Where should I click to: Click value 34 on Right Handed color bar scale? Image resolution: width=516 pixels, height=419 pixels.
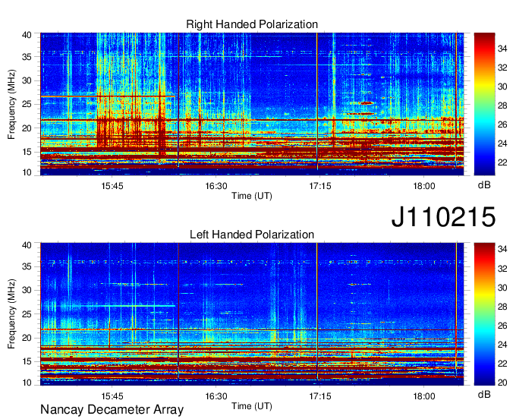tap(502, 49)
